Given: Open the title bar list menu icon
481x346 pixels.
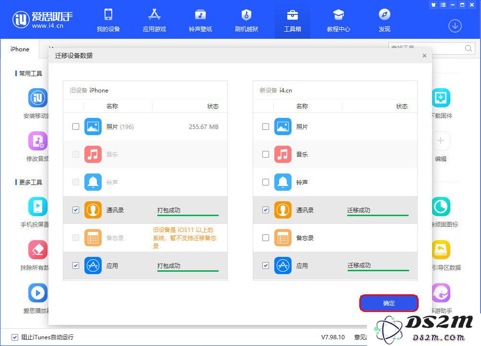Looking at the screenshot, I should 443,5.
